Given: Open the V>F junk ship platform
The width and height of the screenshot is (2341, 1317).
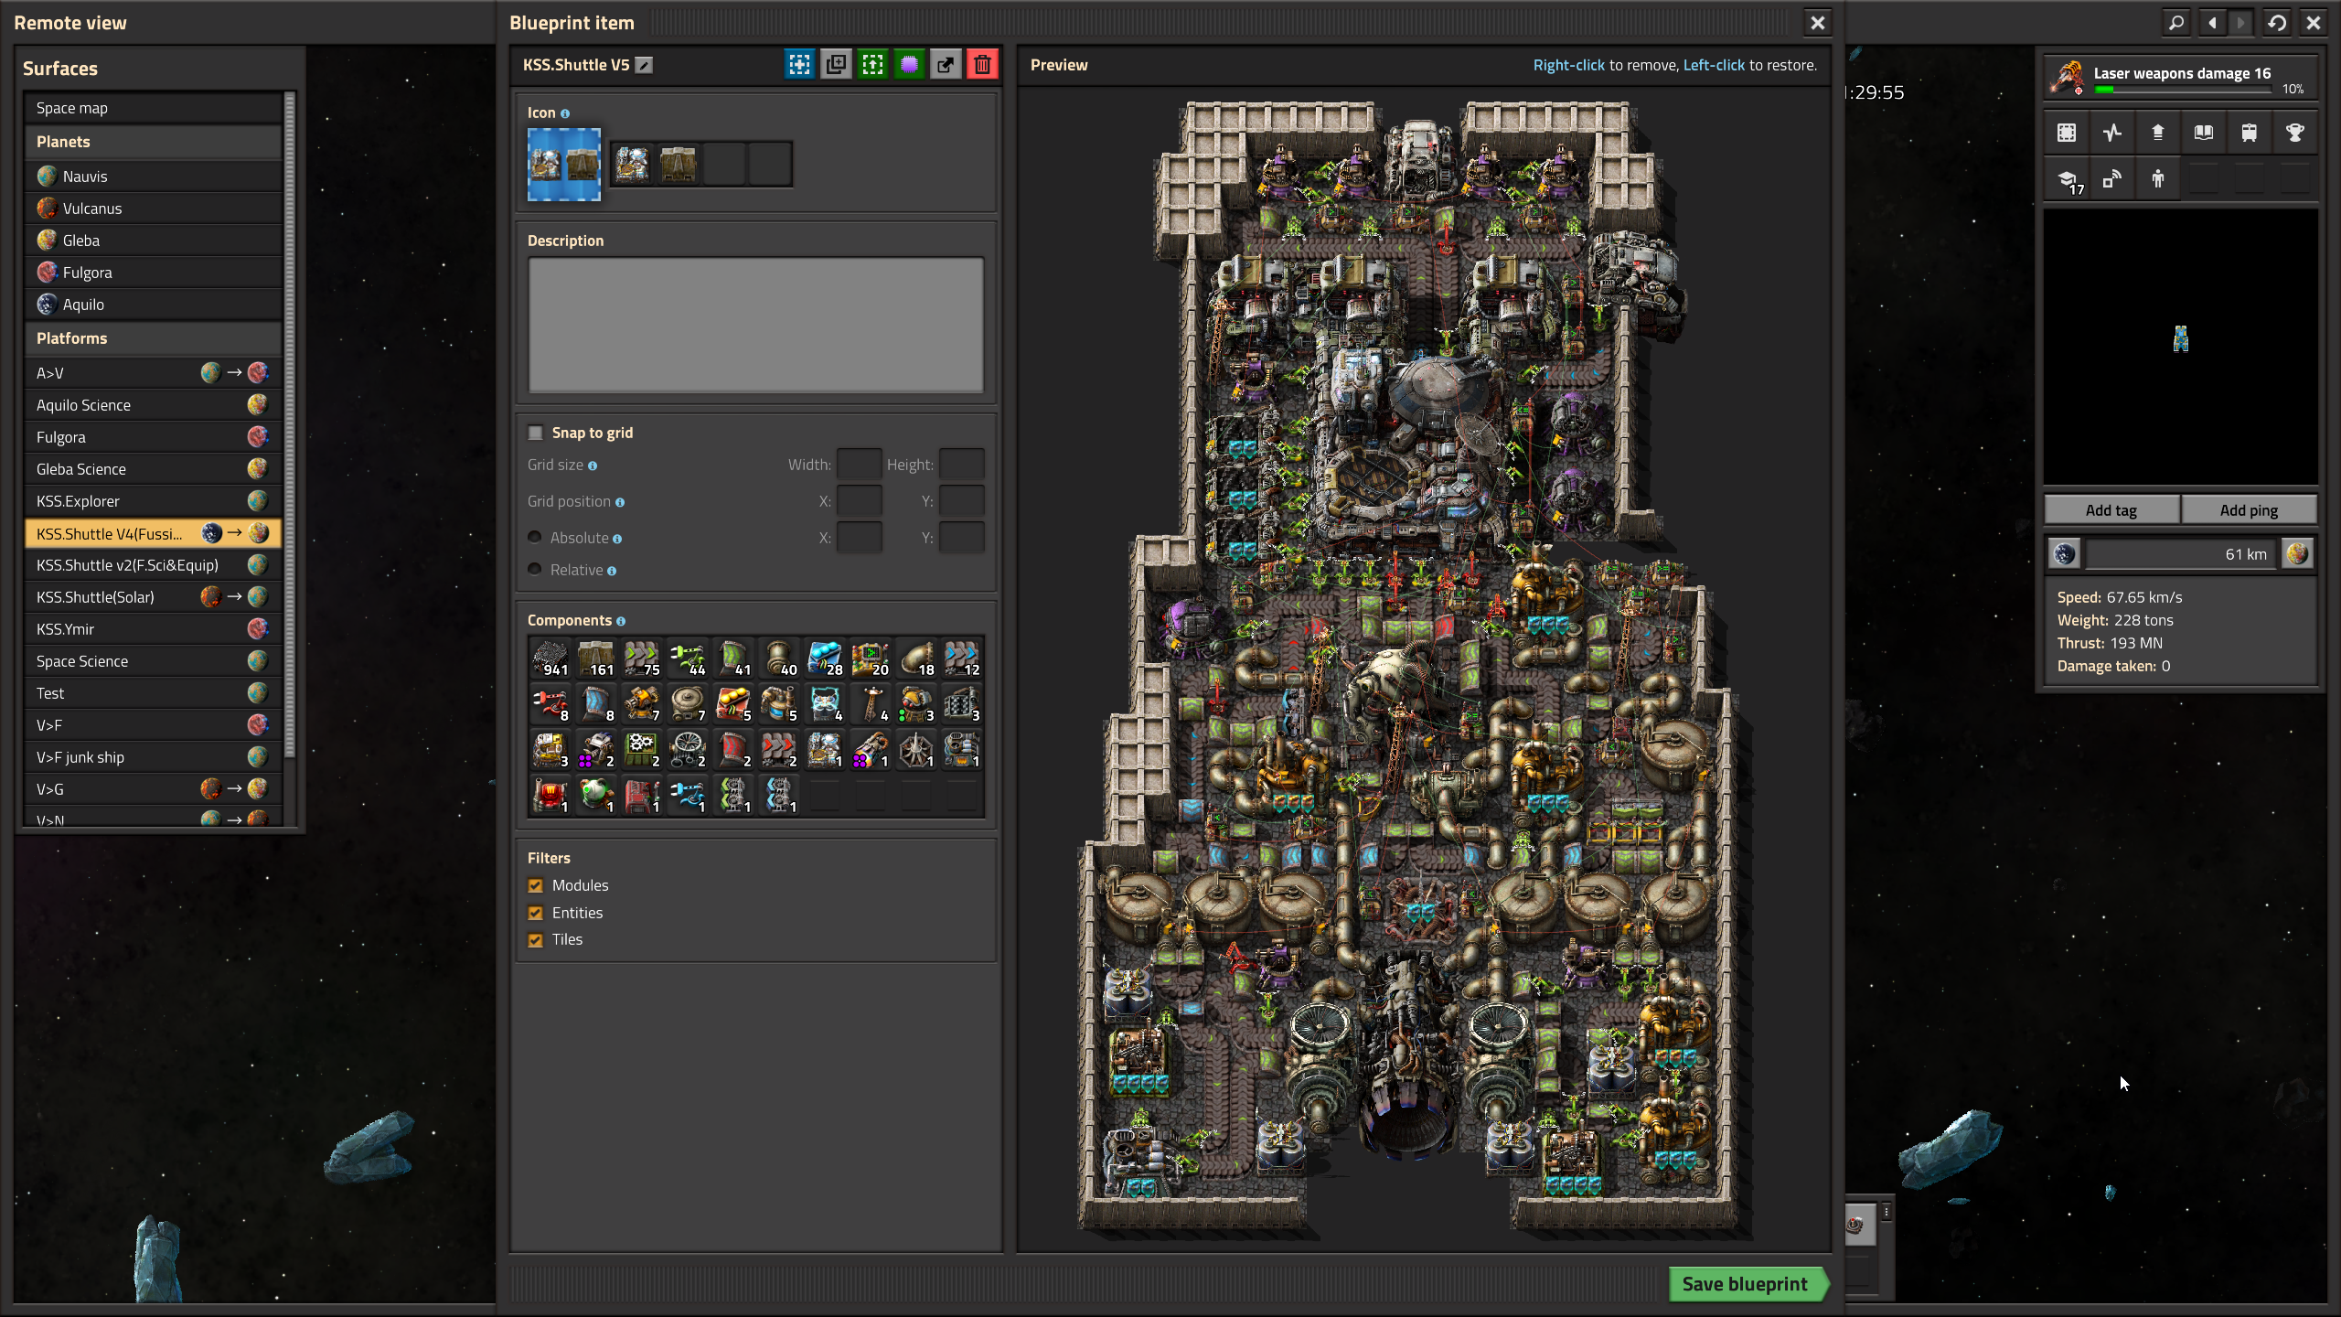Looking at the screenshot, I should pos(153,757).
